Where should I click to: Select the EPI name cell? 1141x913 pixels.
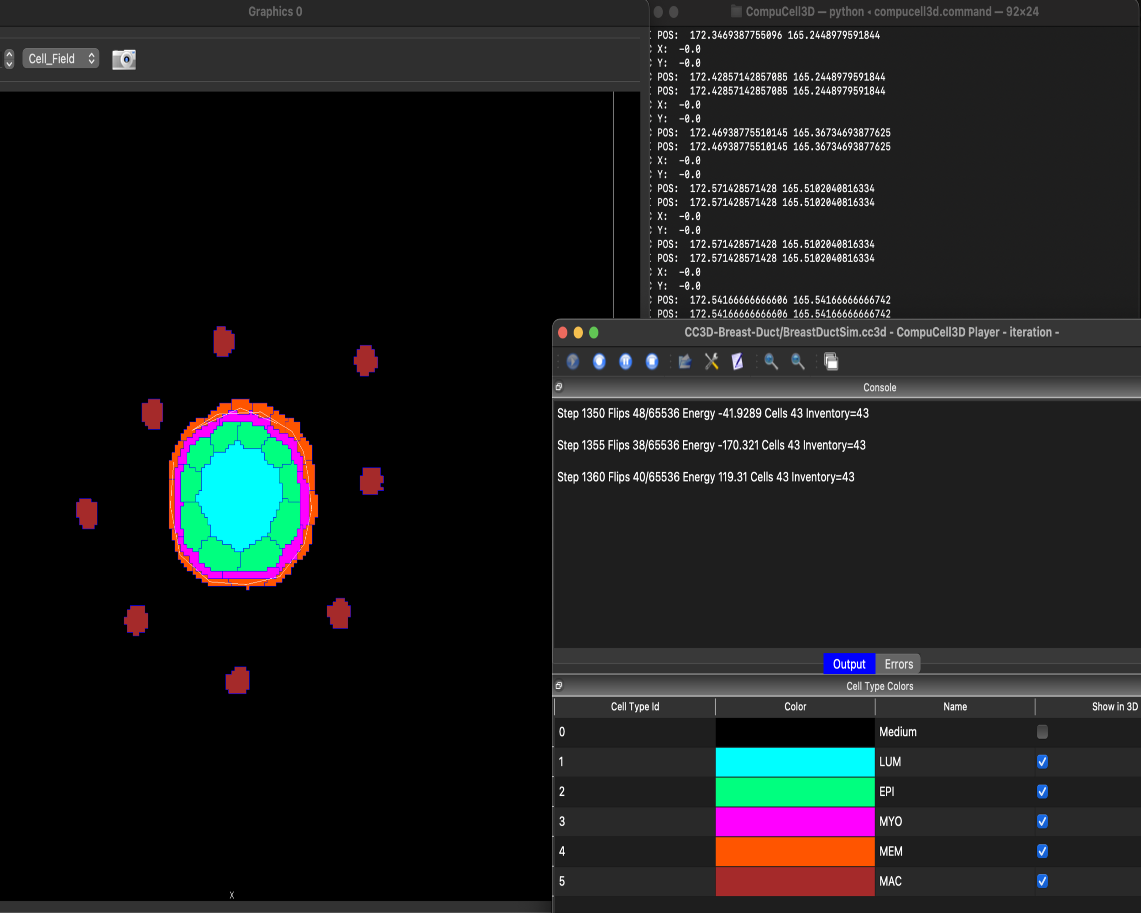[x=955, y=792]
